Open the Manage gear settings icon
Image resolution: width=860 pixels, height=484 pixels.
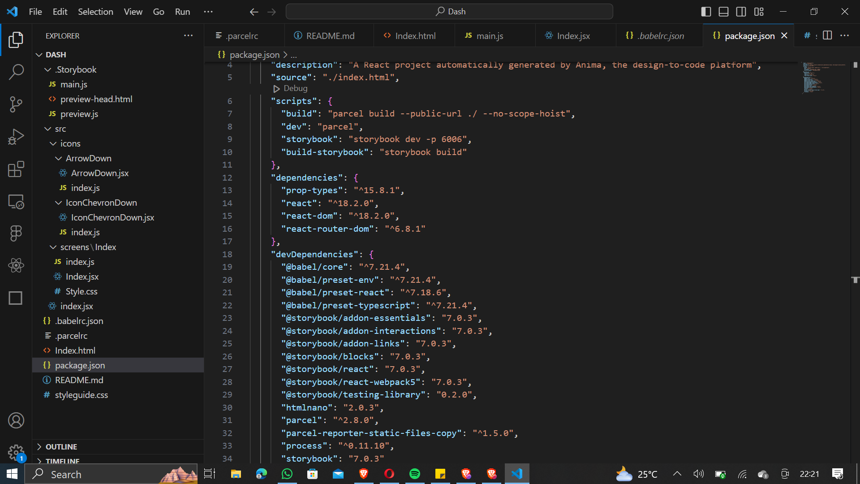coord(16,452)
